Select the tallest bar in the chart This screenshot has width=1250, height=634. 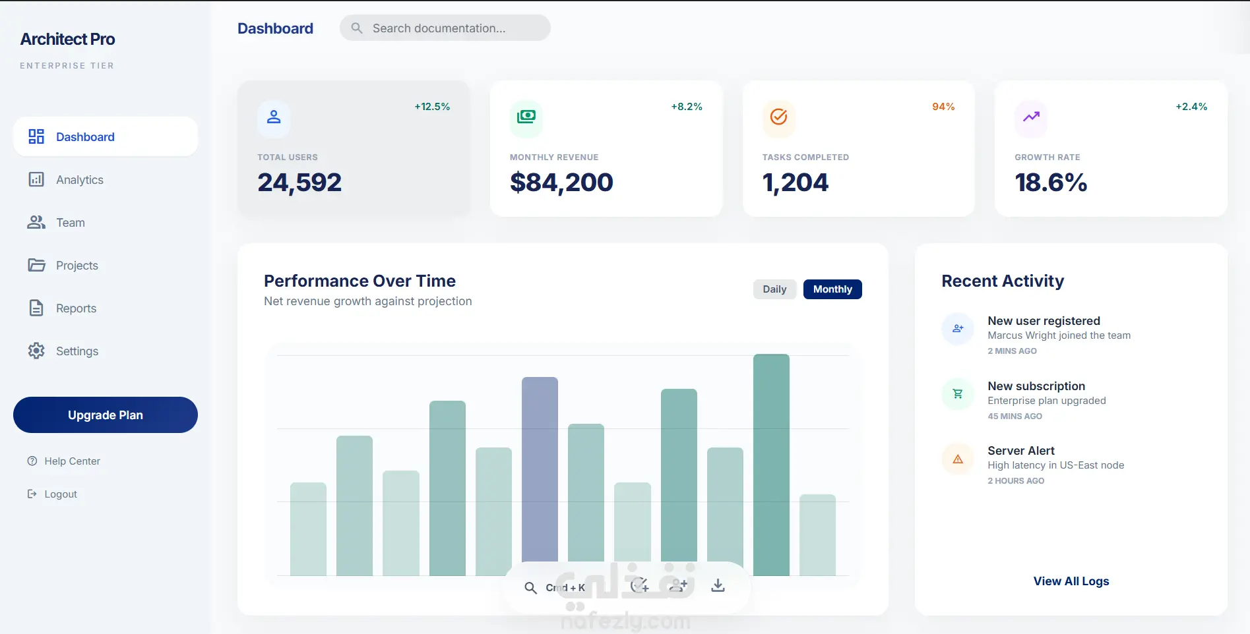tap(771, 465)
